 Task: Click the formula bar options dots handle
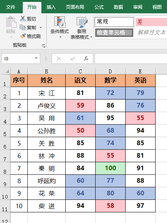pyautogui.click(x=46, y=59)
